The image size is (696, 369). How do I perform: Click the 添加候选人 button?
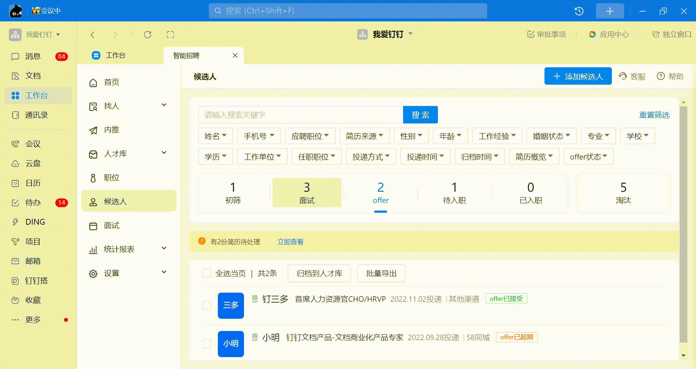(x=578, y=76)
